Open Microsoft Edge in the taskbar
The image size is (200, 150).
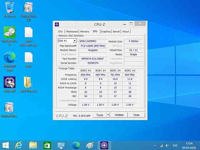(x=76, y=145)
